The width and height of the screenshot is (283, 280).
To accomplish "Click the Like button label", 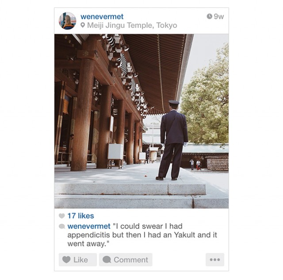I will [80, 260].
